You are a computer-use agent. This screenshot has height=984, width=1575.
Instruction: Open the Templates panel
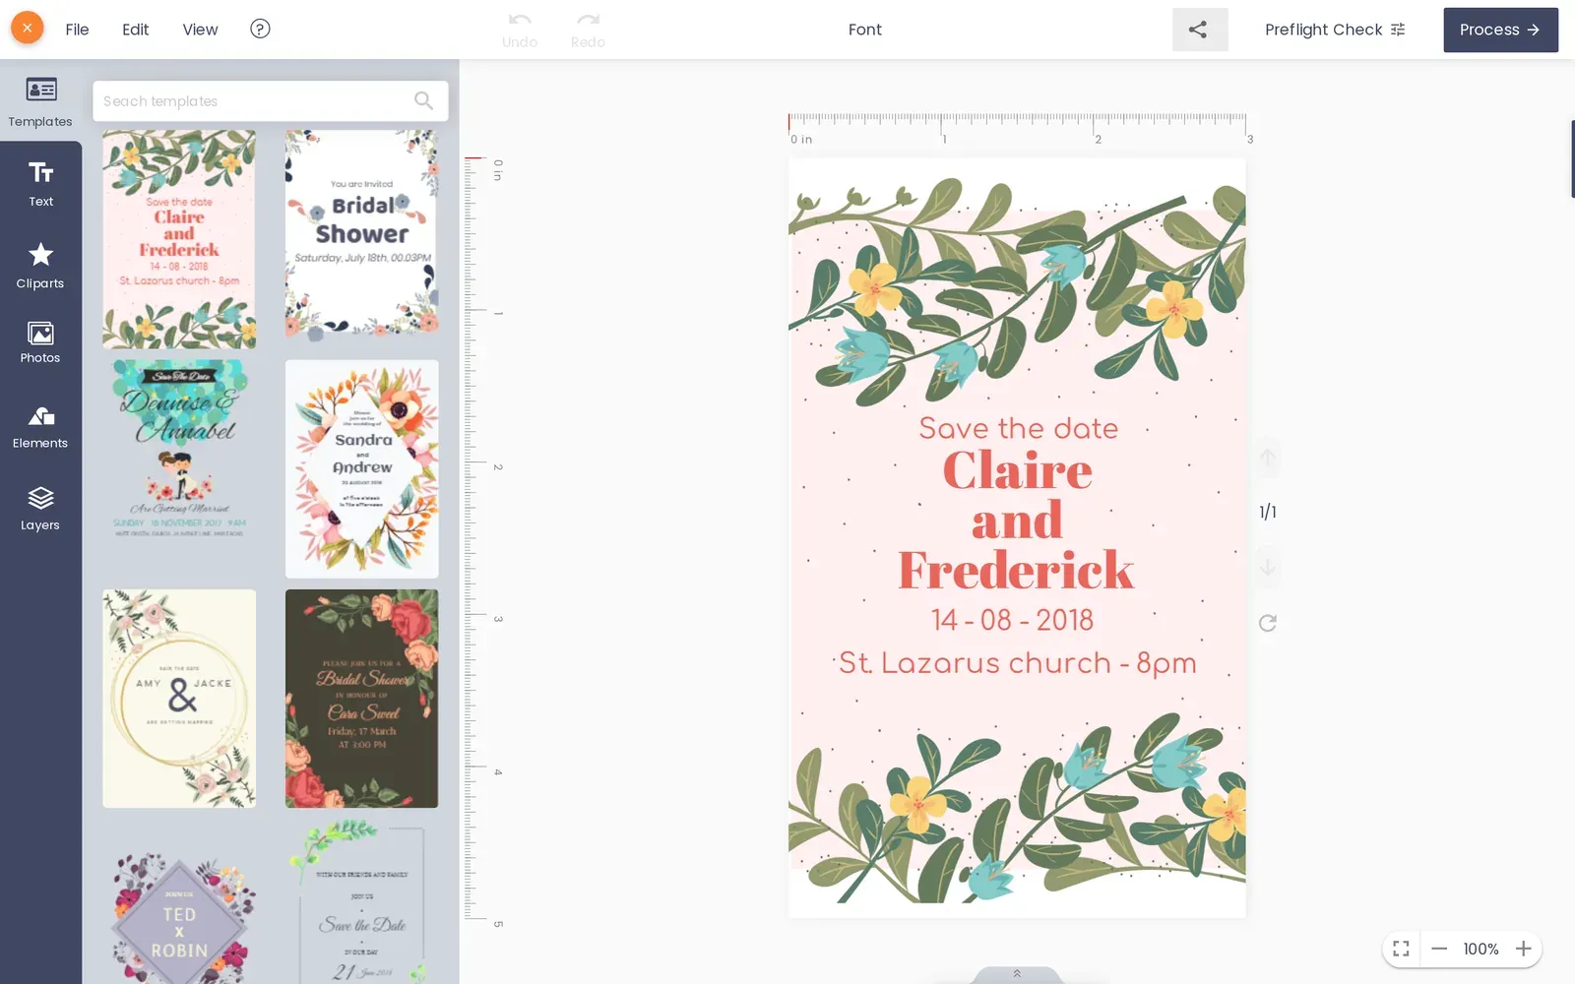click(x=40, y=100)
